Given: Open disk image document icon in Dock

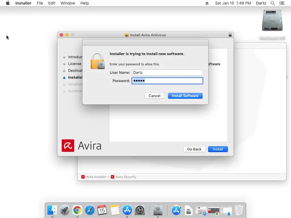Looking at the screenshot, I should 189,210.
